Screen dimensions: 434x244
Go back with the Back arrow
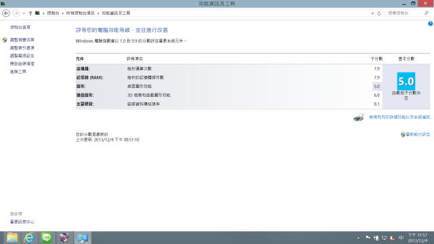click(6, 13)
